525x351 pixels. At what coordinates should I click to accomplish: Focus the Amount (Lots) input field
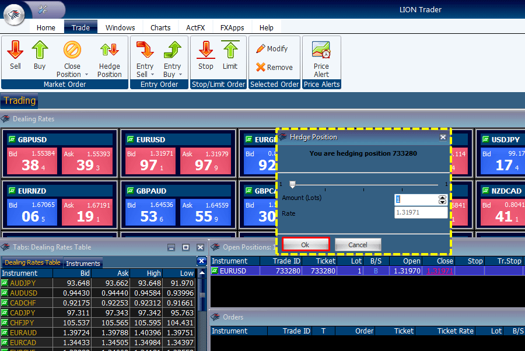[416, 200]
